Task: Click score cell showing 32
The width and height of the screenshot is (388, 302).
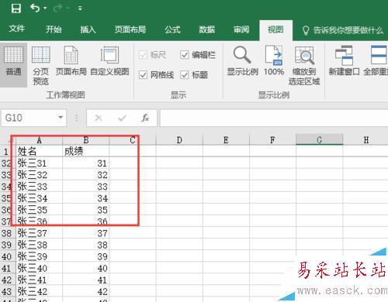Action: (x=86, y=175)
